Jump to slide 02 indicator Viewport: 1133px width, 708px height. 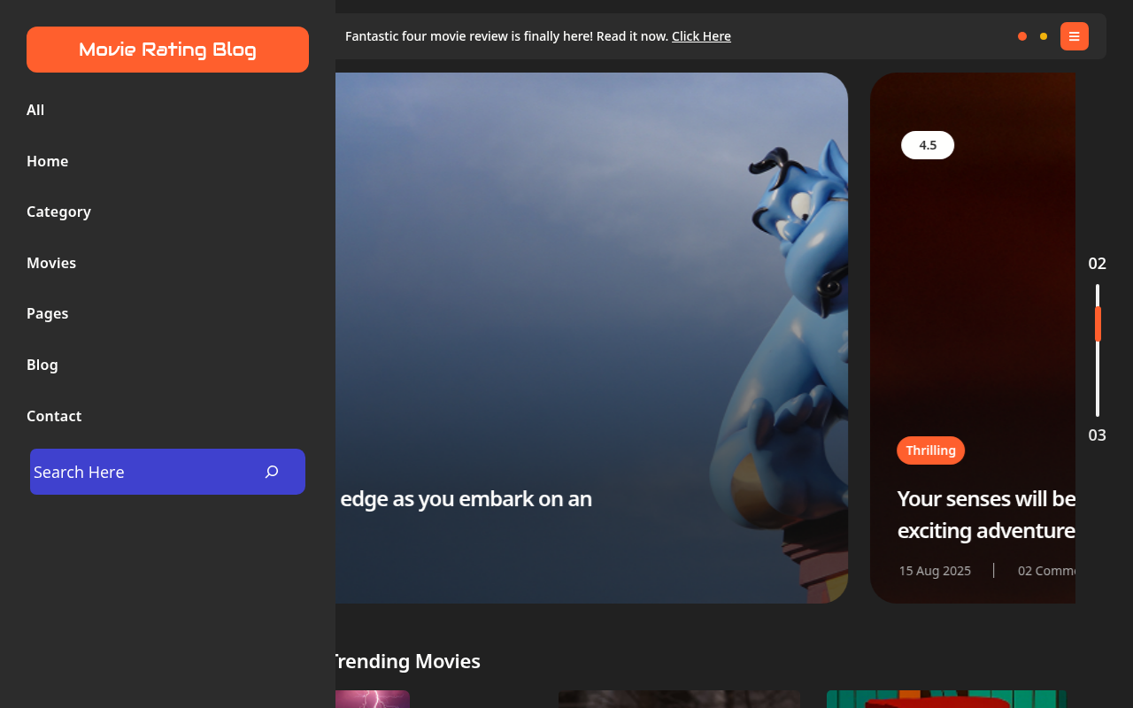(x=1098, y=263)
